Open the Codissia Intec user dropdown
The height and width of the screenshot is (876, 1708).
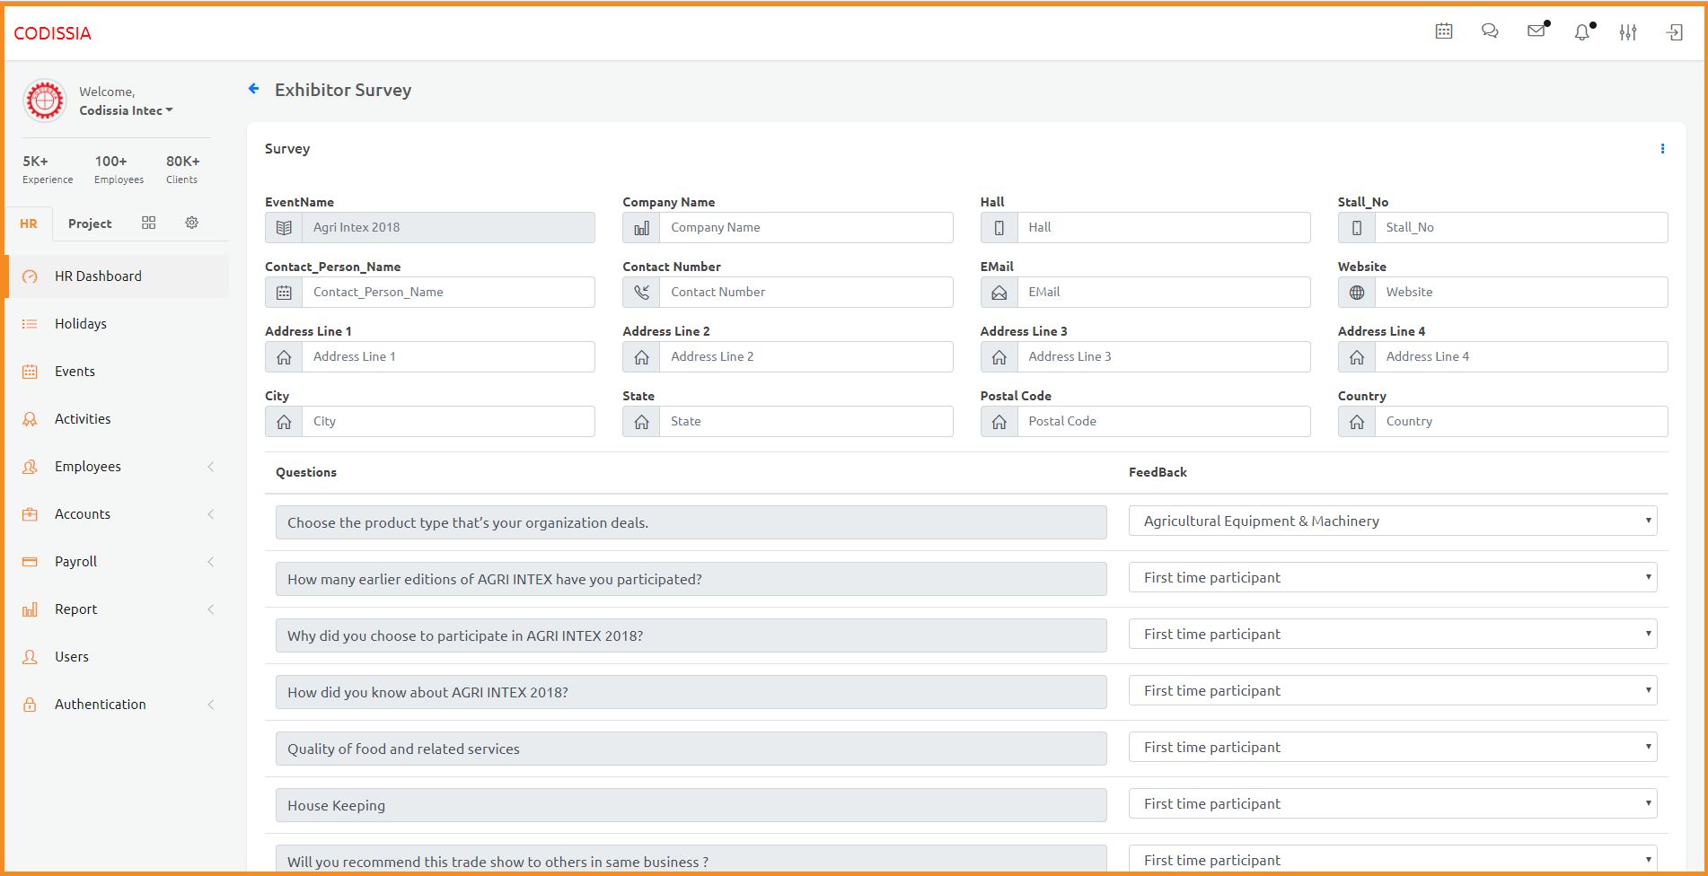(126, 110)
